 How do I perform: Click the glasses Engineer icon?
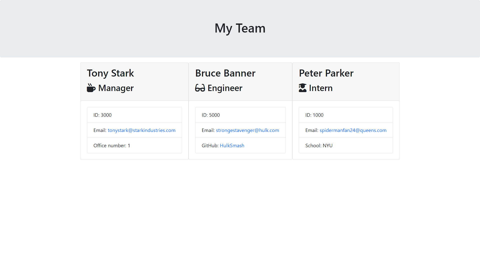click(200, 88)
